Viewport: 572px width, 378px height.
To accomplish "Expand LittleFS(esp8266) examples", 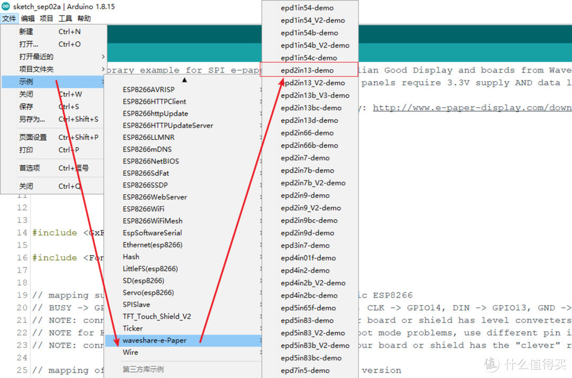I will 183,268.
